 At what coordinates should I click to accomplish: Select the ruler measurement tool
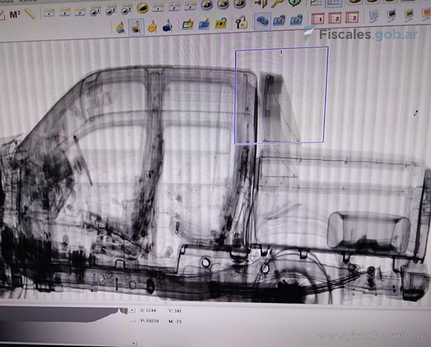tap(30, 13)
